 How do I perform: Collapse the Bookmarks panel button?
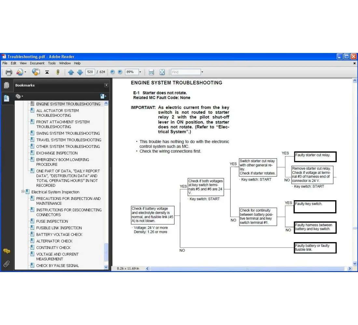[106, 85]
